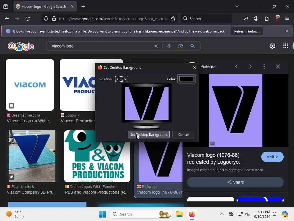Click PBS and Viacom Productions result title

click(97, 193)
